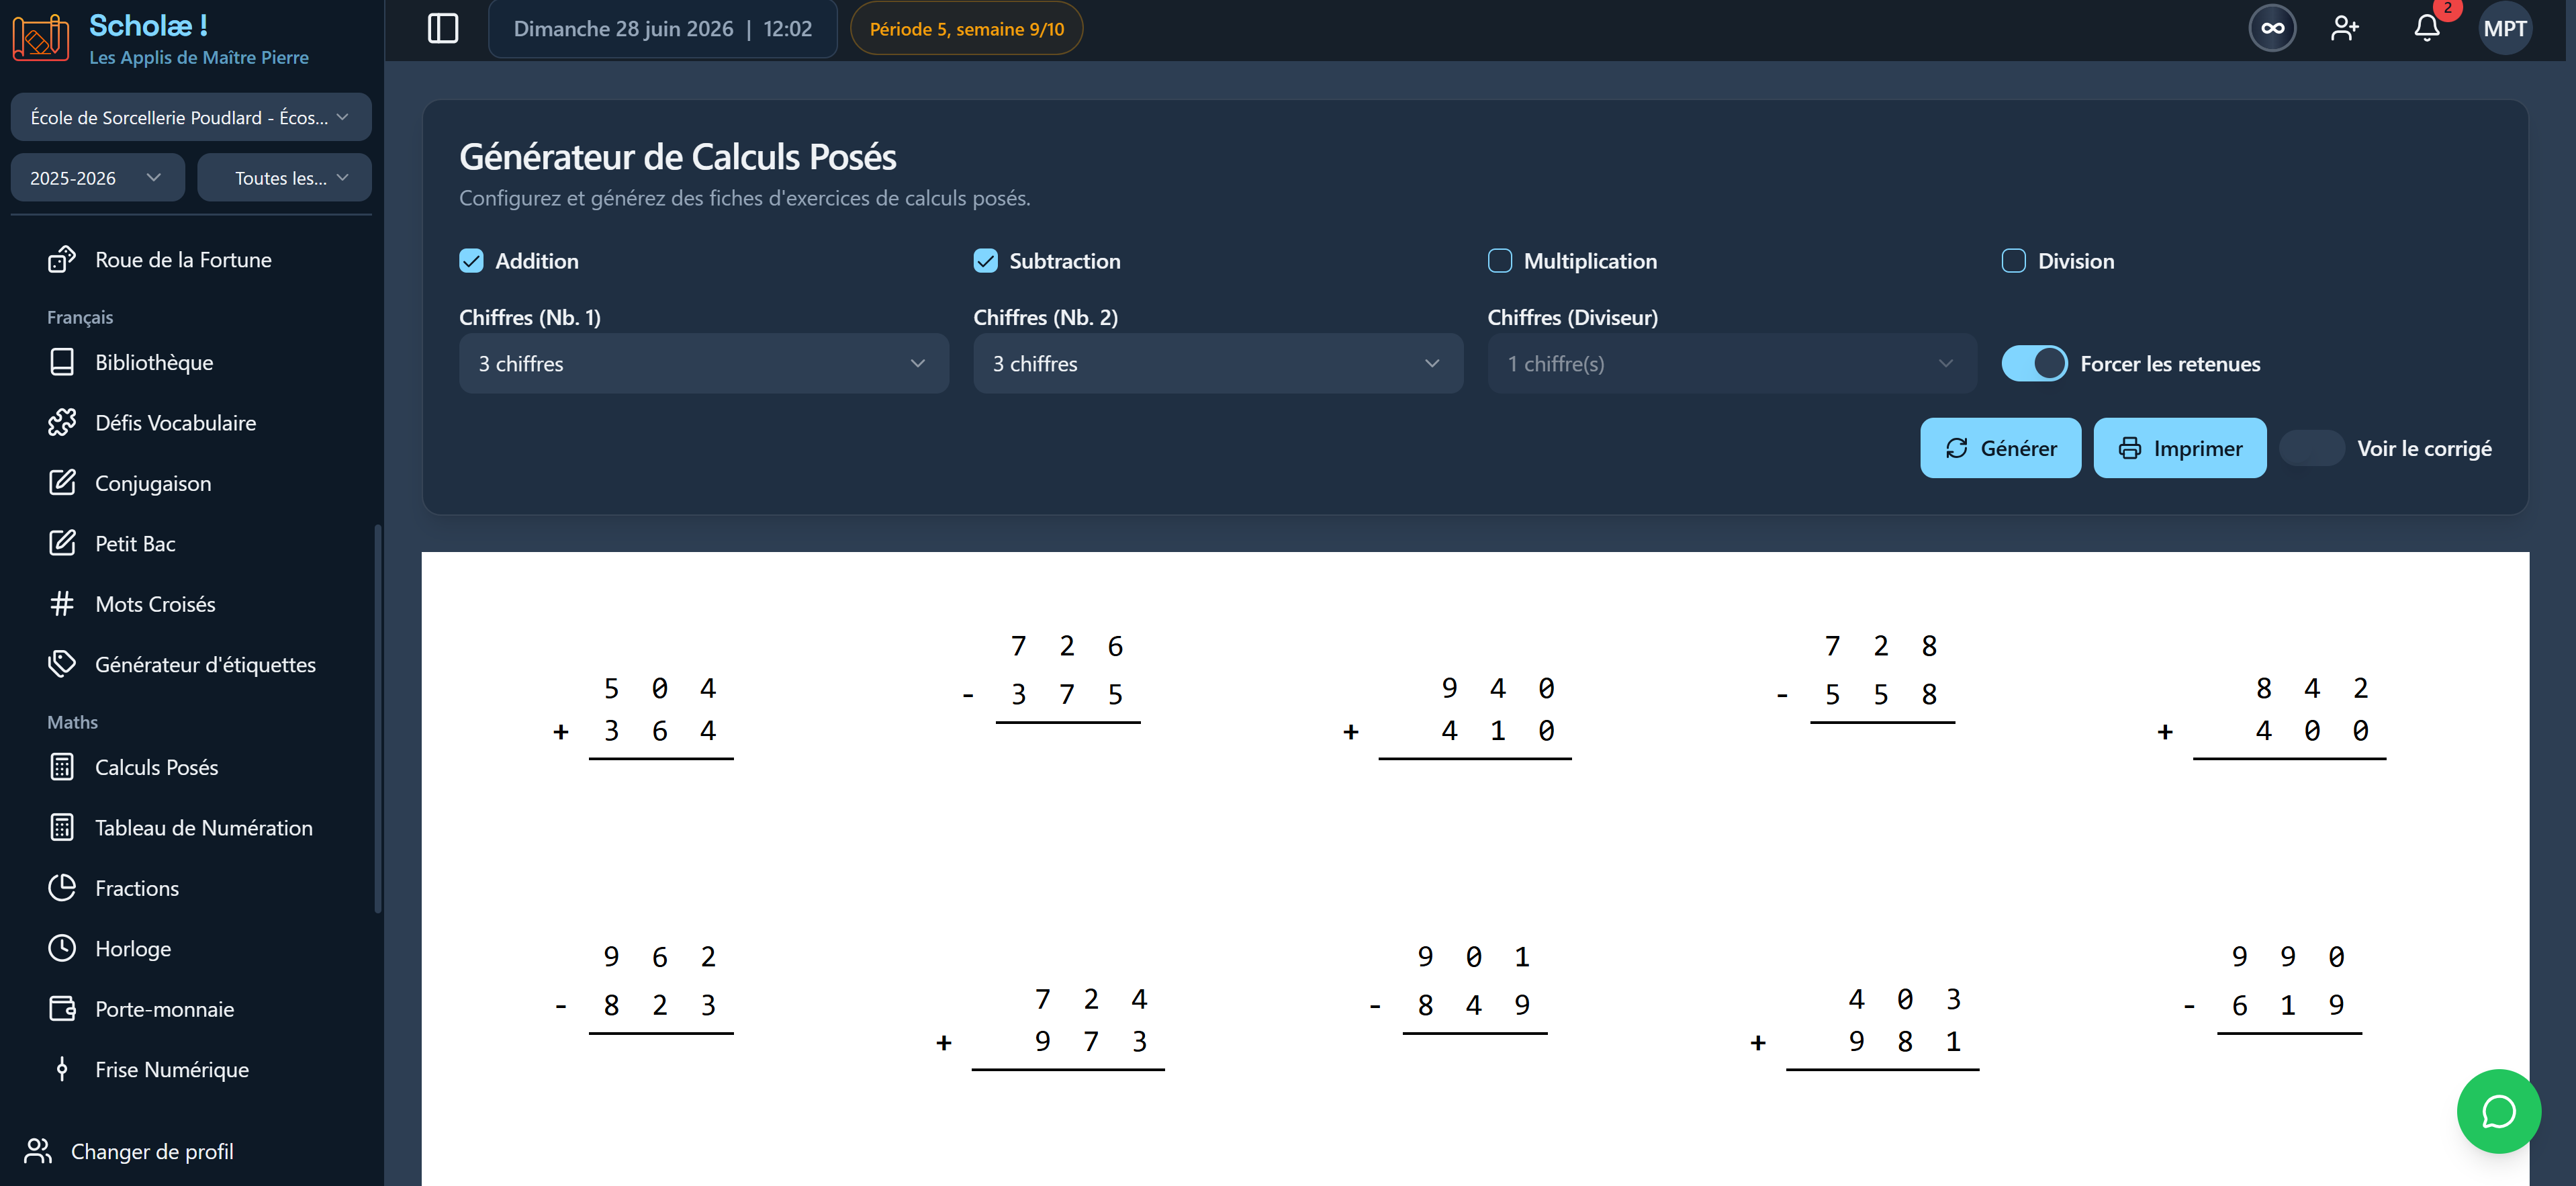
Task: Click Changer de profil link
Action: click(x=152, y=1151)
